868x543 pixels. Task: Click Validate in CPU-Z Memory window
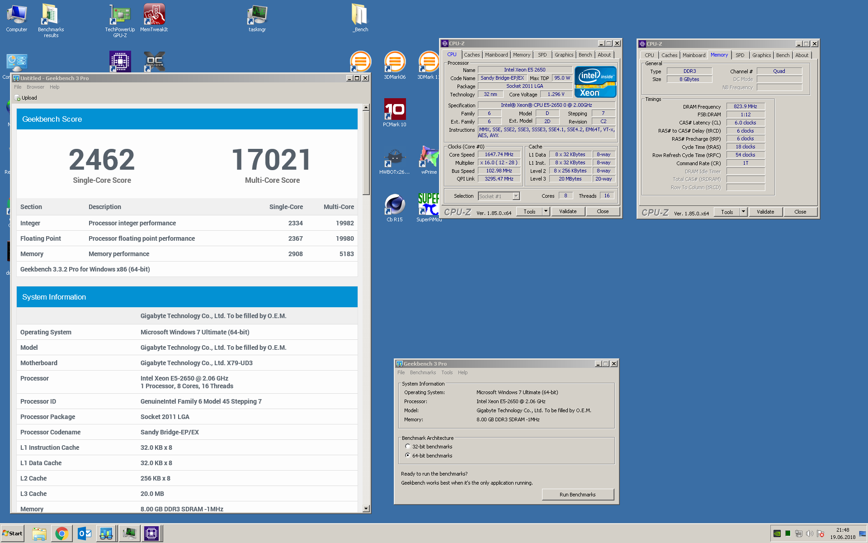coord(765,212)
